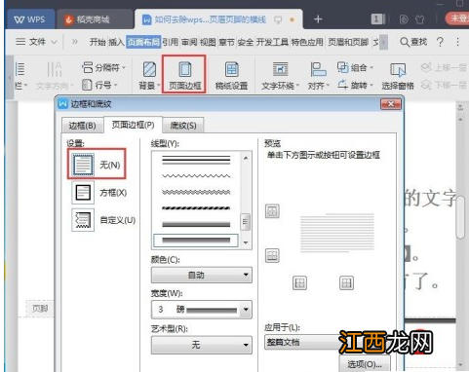Click the 查找 search button
Screen dimensions: 469x372
pos(413,42)
